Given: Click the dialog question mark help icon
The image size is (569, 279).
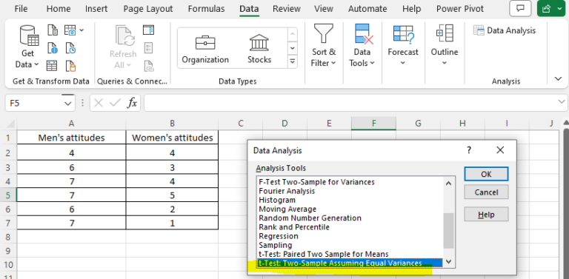Looking at the screenshot, I should (x=469, y=149).
